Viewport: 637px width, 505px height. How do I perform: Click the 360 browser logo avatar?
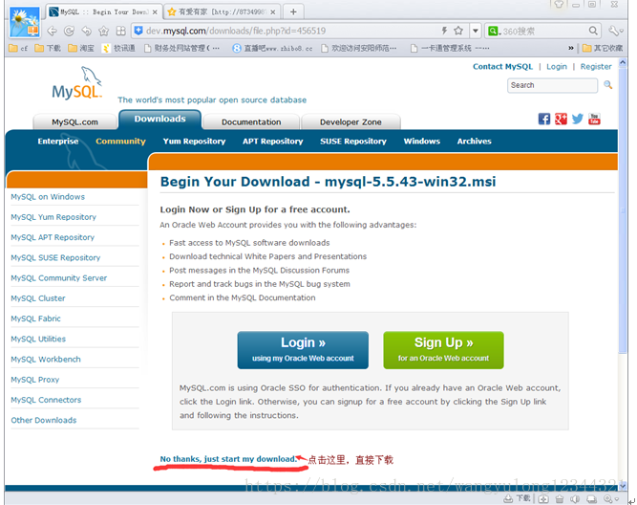click(x=25, y=22)
